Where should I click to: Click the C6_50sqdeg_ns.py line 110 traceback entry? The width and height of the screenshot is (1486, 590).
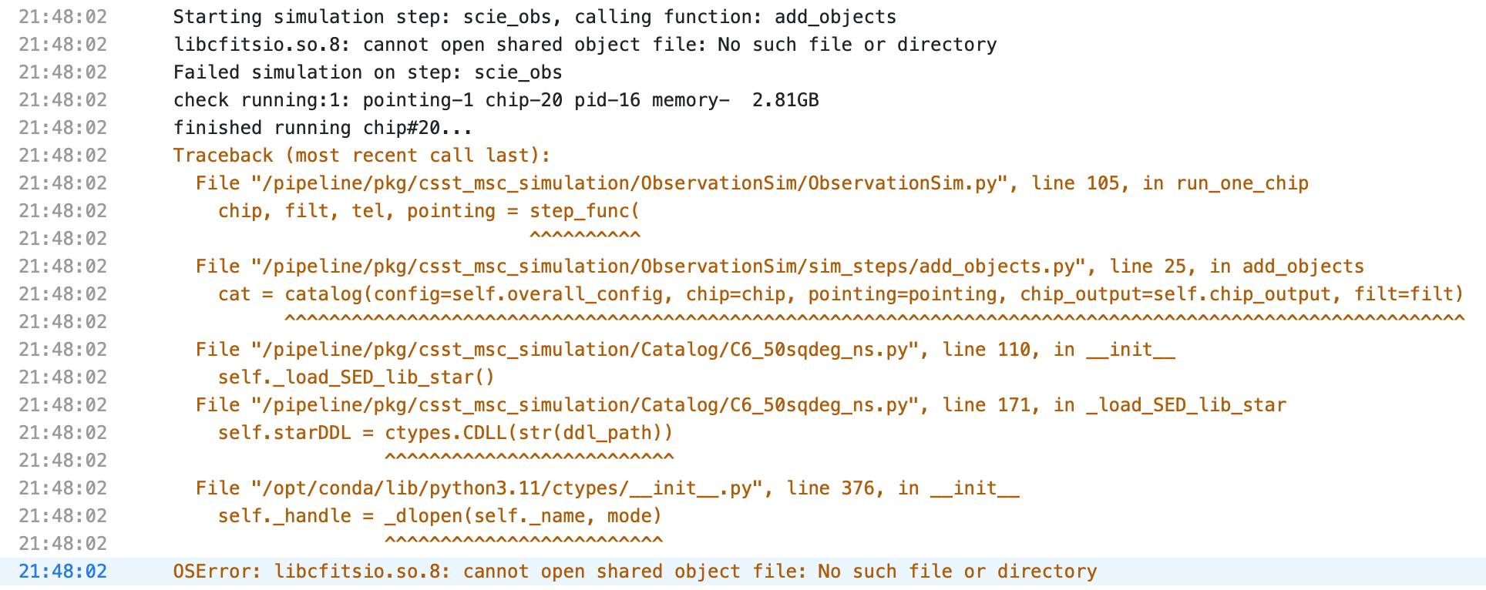click(685, 350)
